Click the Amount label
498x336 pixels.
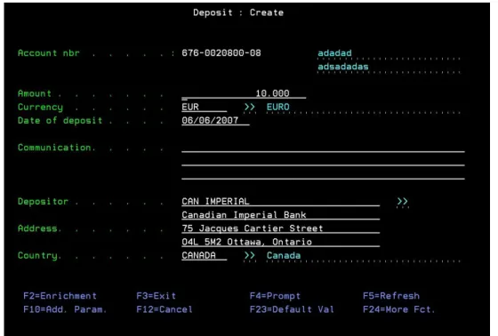(x=35, y=93)
